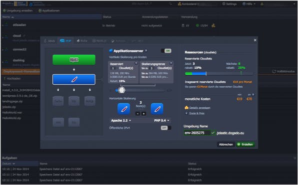Click the Vollbildmodus fullscreen icon
Image resolution: width=298 pixels, height=185 pixels.
point(274,71)
